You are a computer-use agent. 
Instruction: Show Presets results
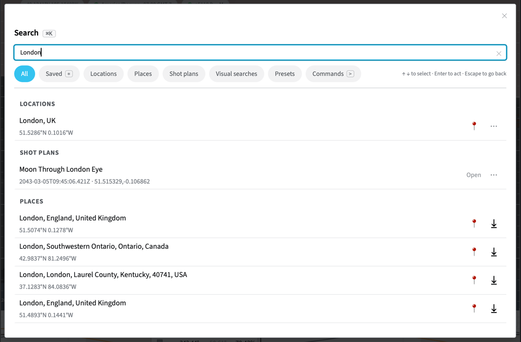tap(285, 74)
